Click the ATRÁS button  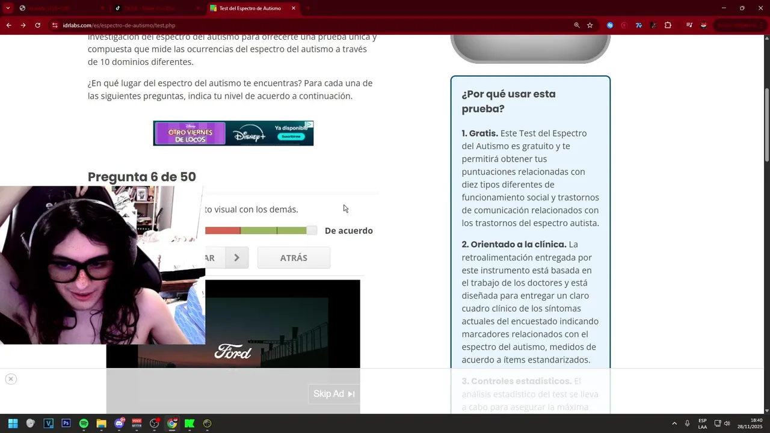click(x=294, y=257)
